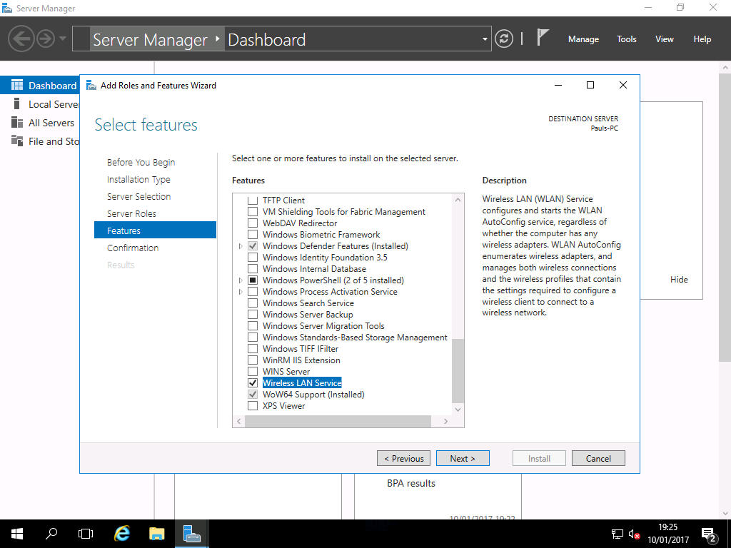
Task: Close the Add Roles and Features Wizard
Action: pos(622,85)
